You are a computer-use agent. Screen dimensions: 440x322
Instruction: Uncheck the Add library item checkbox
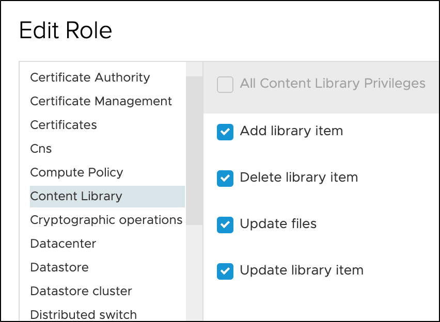pos(225,132)
